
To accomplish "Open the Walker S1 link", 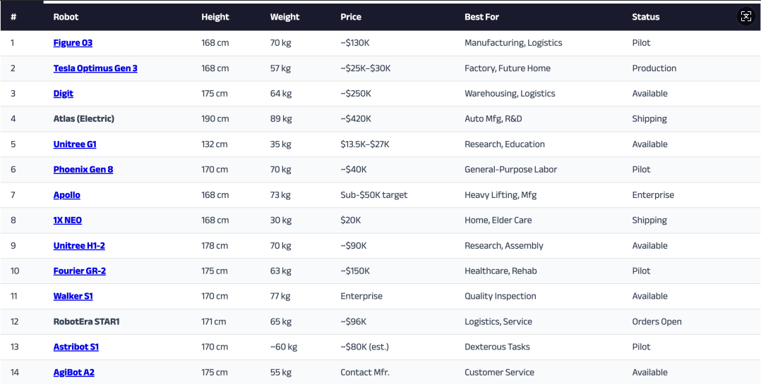I will tap(73, 297).
